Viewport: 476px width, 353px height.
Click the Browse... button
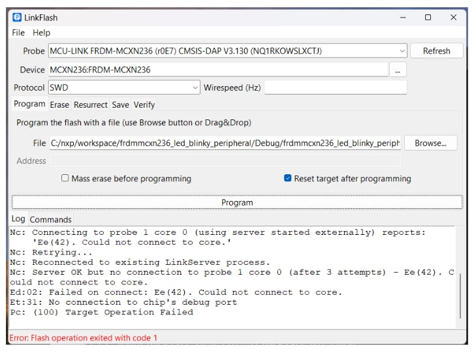[430, 143]
